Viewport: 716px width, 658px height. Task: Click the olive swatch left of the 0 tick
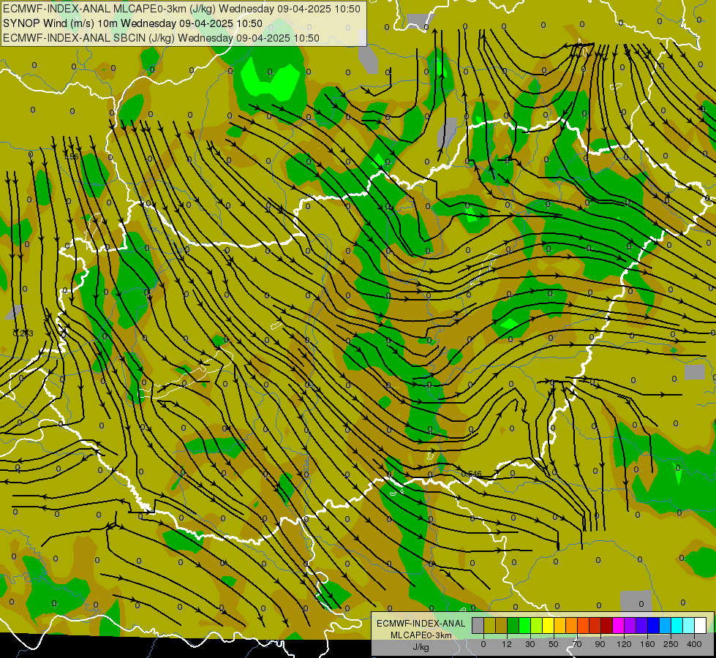click(x=489, y=625)
